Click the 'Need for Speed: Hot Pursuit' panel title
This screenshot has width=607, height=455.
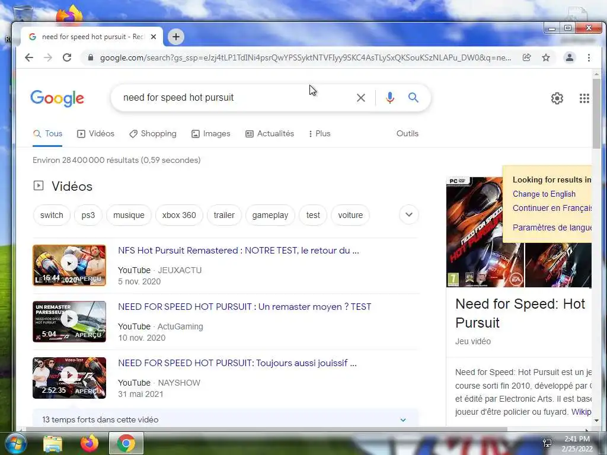tap(520, 313)
